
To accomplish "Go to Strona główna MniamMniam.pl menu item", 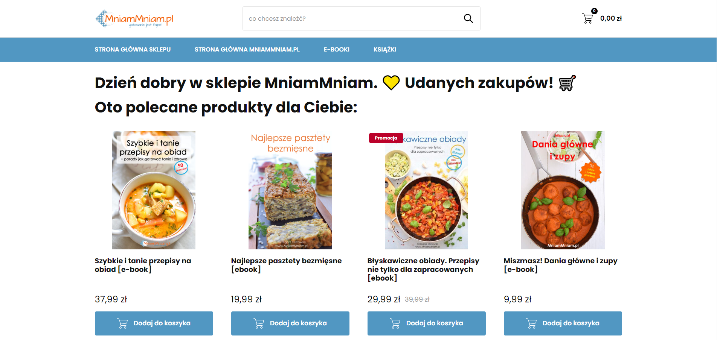I will [x=247, y=50].
